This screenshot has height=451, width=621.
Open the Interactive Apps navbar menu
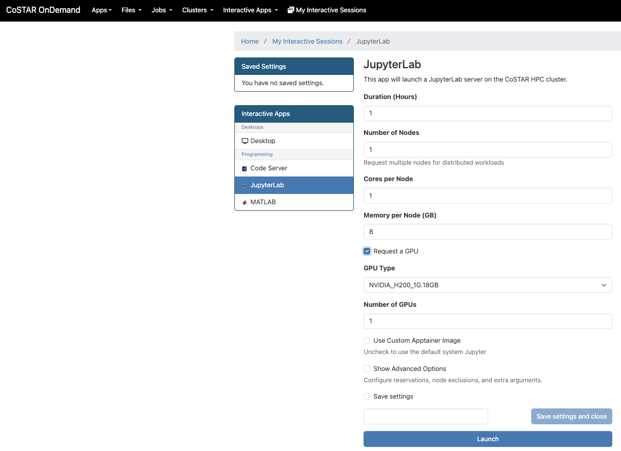coord(250,10)
